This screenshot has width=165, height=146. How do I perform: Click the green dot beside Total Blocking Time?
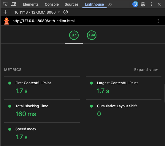tap(10, 106)
